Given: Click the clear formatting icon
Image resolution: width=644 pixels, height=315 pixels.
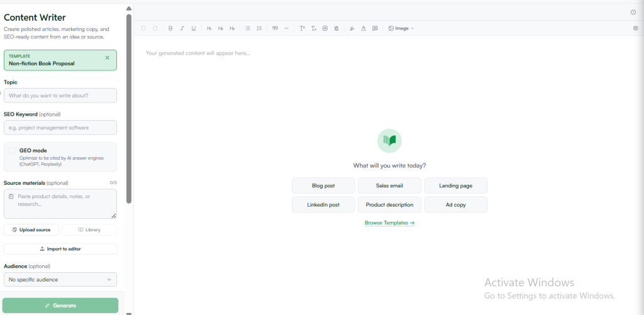Looking at the screenshot, I should [x=336, y=28].
